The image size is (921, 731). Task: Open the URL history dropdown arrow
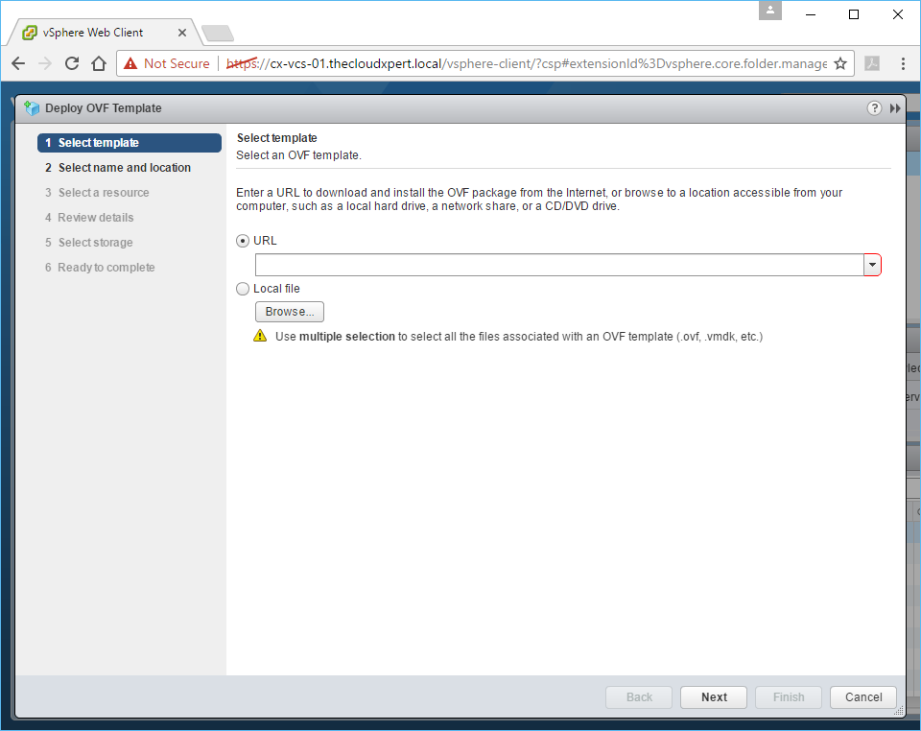click(x=872, y=265)
